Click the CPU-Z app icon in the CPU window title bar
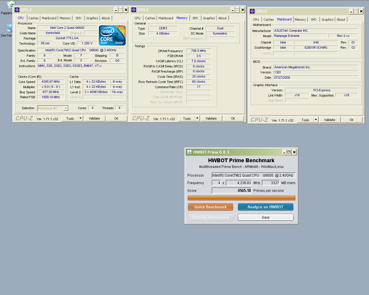This screenshot has width=369, height=295. click(17, 10)
